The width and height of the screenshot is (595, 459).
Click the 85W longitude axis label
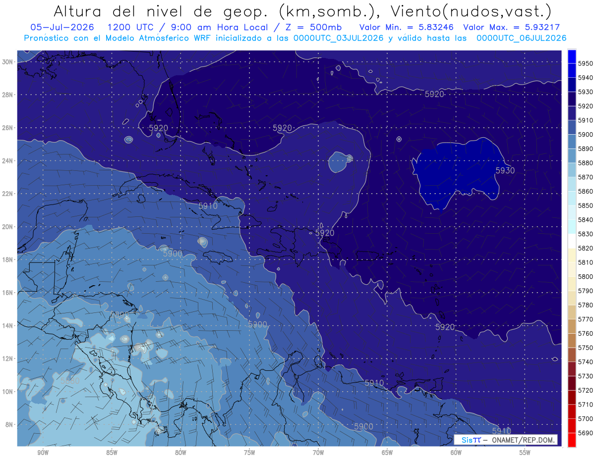click(112, 453)
